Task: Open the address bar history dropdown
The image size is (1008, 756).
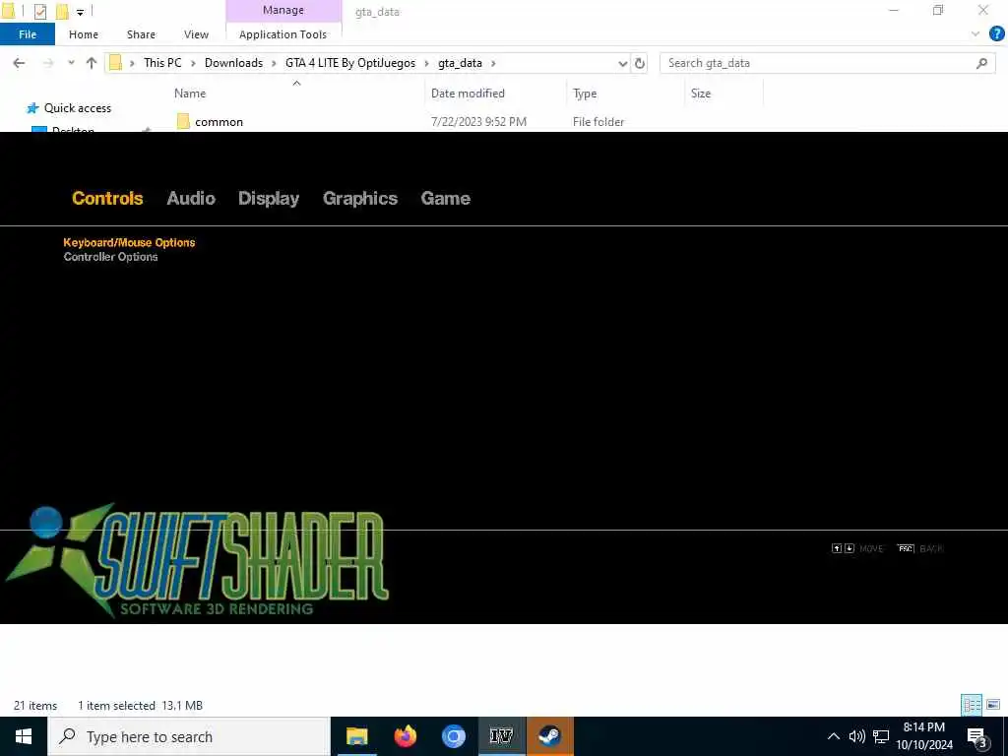Action: pos(622,63)
